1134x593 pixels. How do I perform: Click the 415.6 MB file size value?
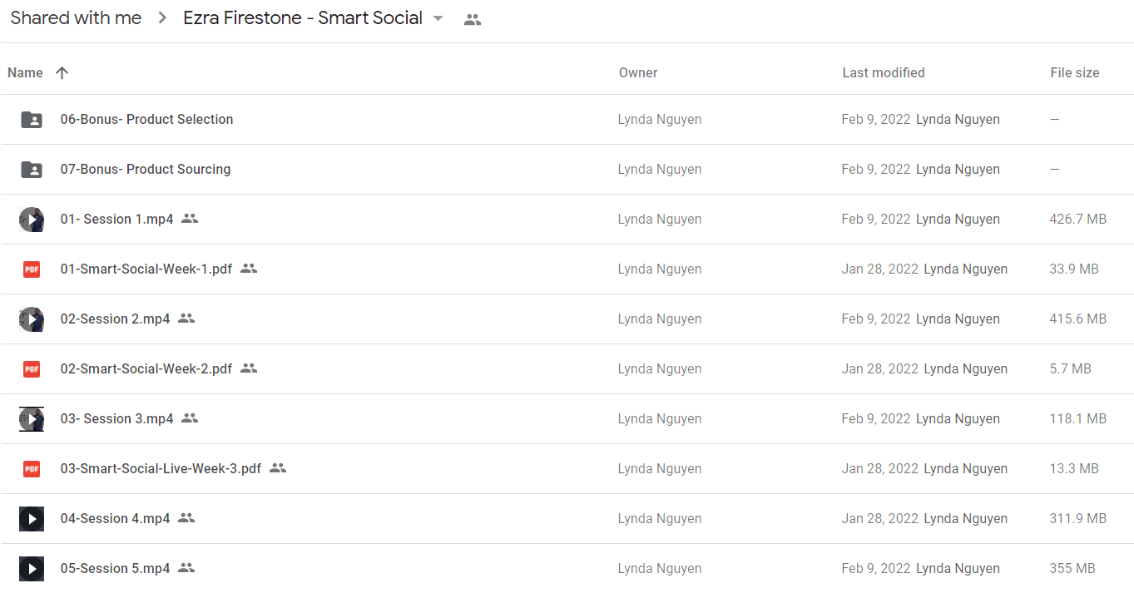pos(1078,319)
